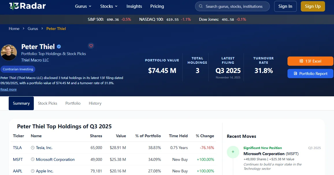Click the clock icon beside Microsoft Corporation
334x175 pixels.
[x=33, y=159]
